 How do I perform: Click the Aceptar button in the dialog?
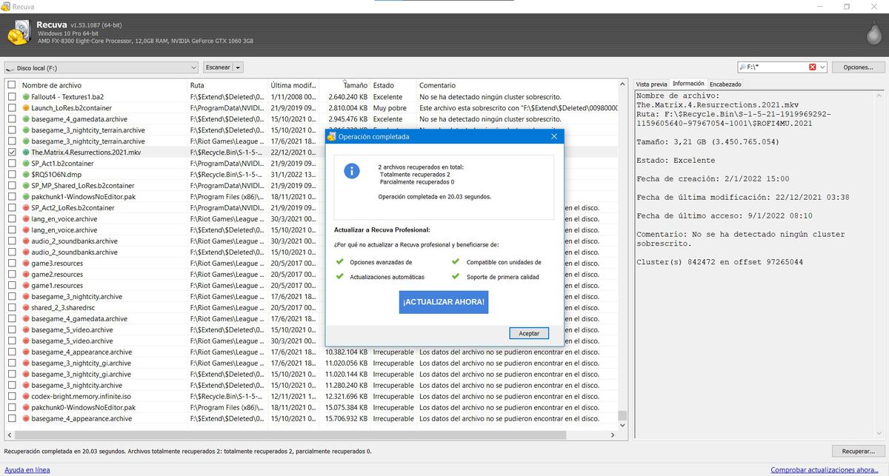click(x=528, y=333)
